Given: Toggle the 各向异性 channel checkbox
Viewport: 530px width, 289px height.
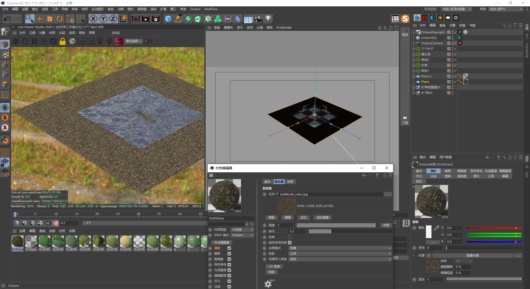Looking at the screenshot, I should tap(229, 265).
